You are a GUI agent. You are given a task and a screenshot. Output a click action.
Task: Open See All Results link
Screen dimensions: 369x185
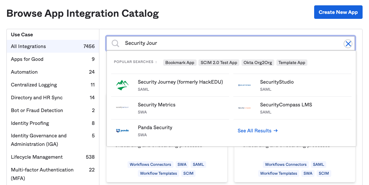click(x=258, y=131)
